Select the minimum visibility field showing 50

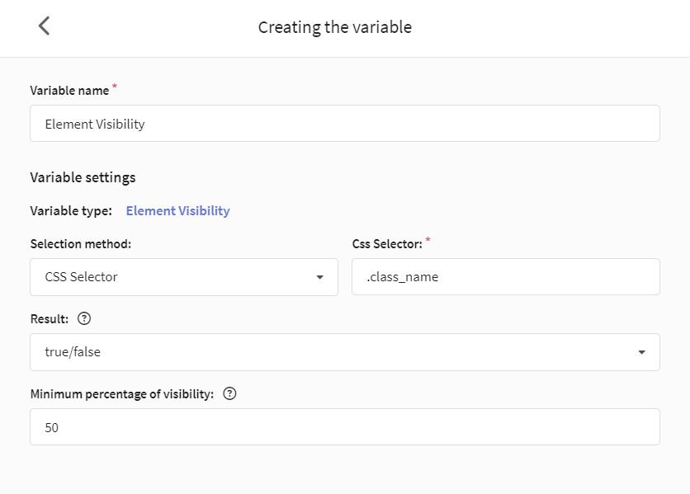(345, 426)
